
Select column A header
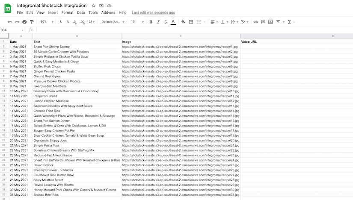pos(21,36)
